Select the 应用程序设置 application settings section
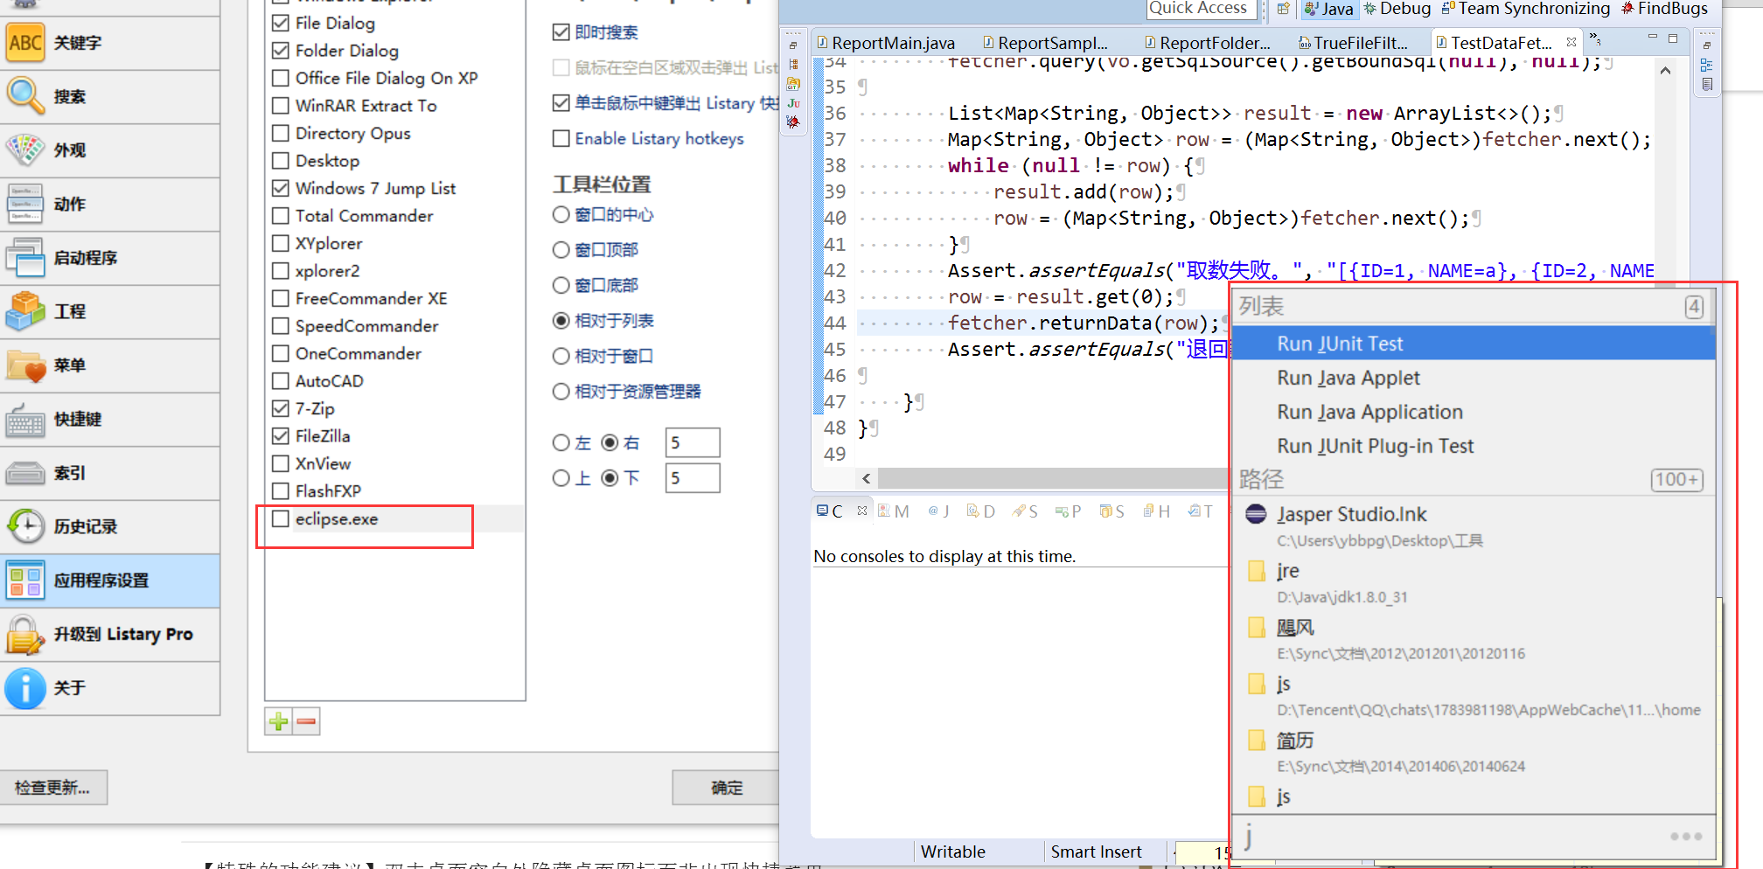The height and width of the screenshot is (869, 1763). 109,580
